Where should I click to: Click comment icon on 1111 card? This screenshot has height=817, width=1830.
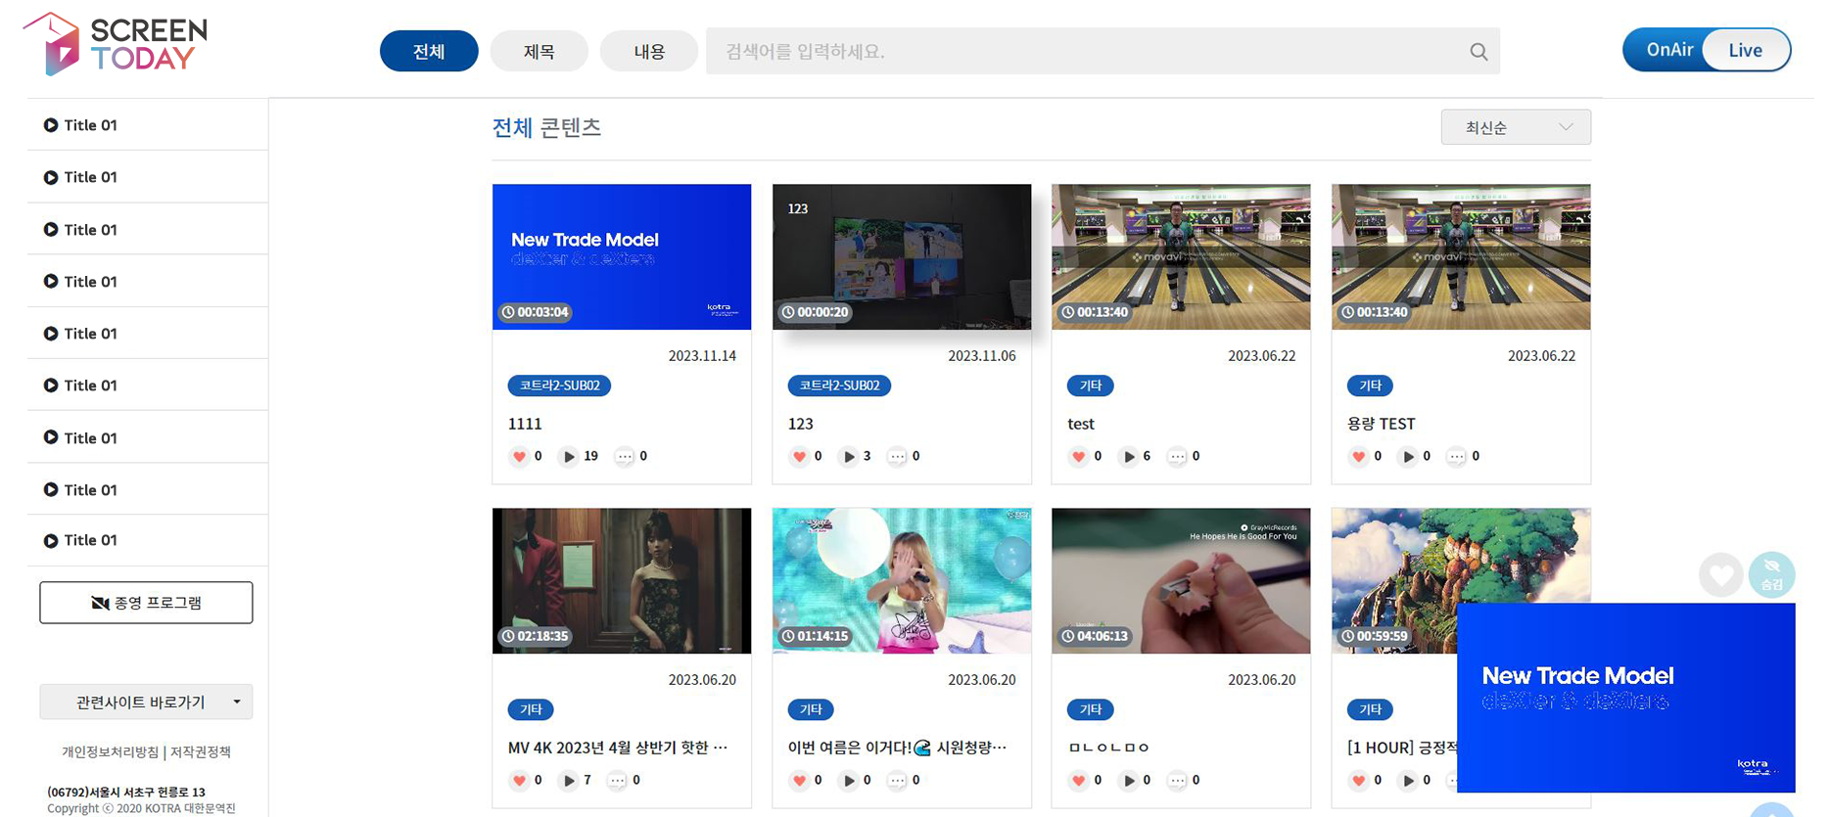coord(624,457)
